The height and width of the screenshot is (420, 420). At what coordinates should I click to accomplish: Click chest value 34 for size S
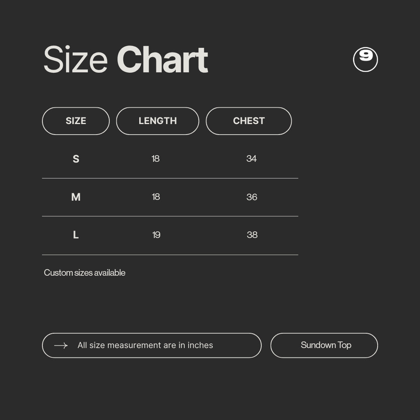252,159
